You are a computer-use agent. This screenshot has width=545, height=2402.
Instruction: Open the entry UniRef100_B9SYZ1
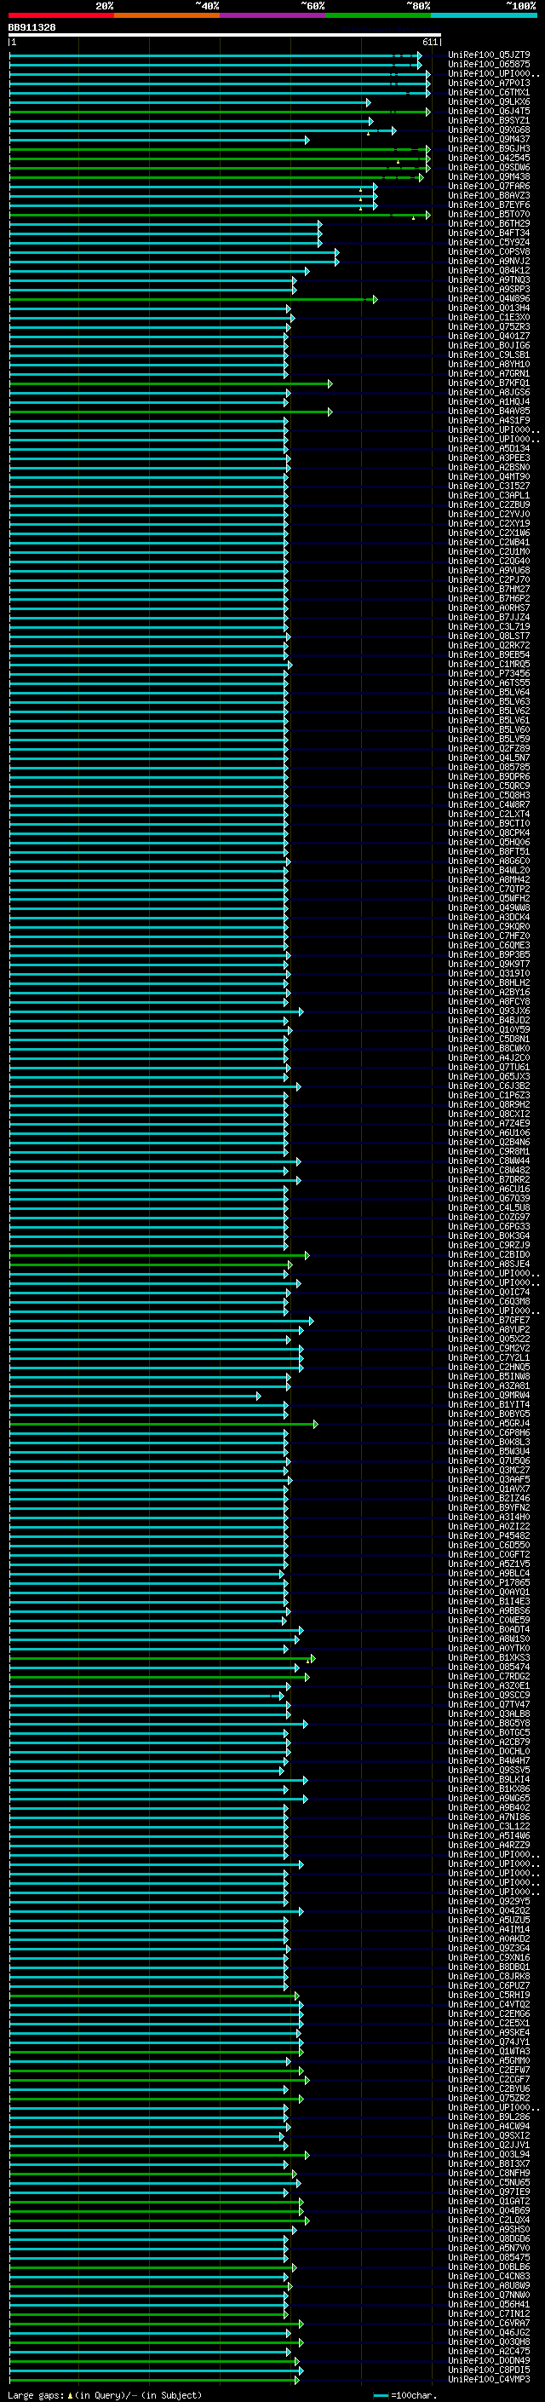tap(489, 120)
